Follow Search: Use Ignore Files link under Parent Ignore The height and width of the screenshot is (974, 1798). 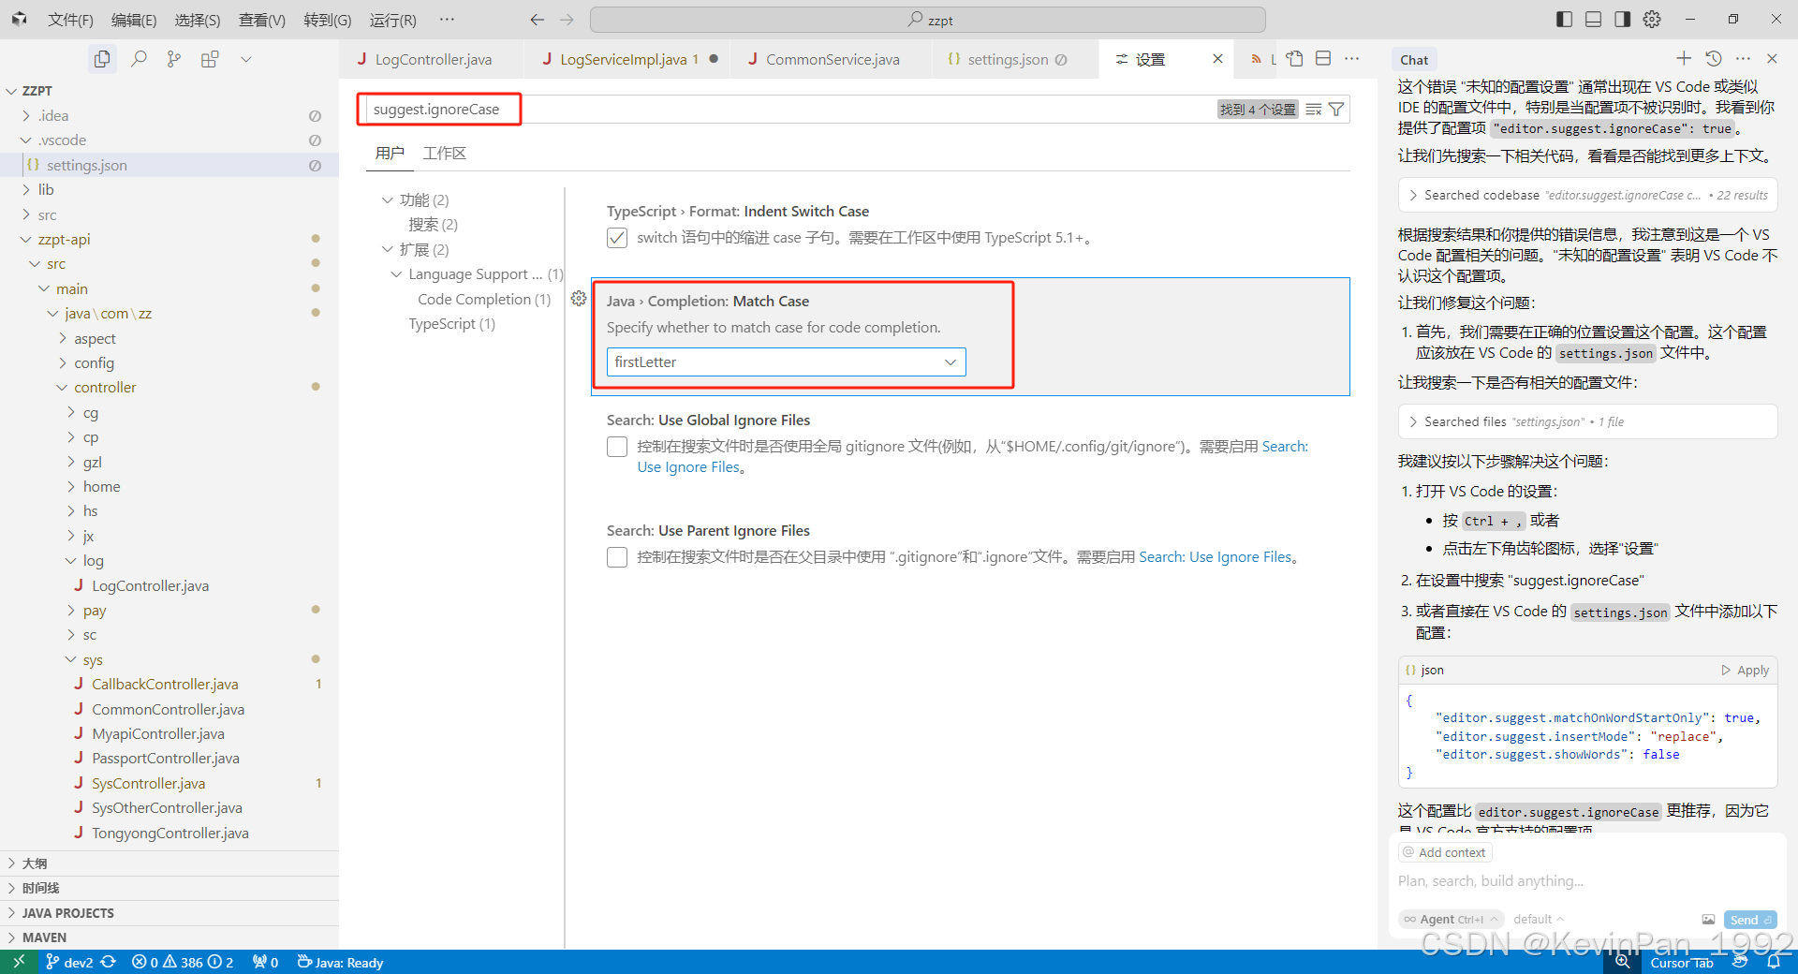tap(1216, 557)
